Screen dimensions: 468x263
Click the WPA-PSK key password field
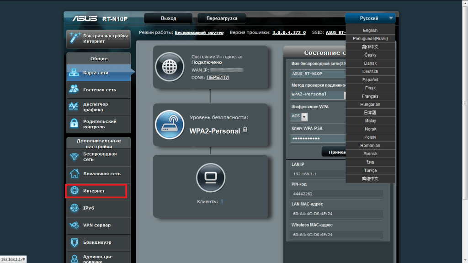[x=318, y=138]
